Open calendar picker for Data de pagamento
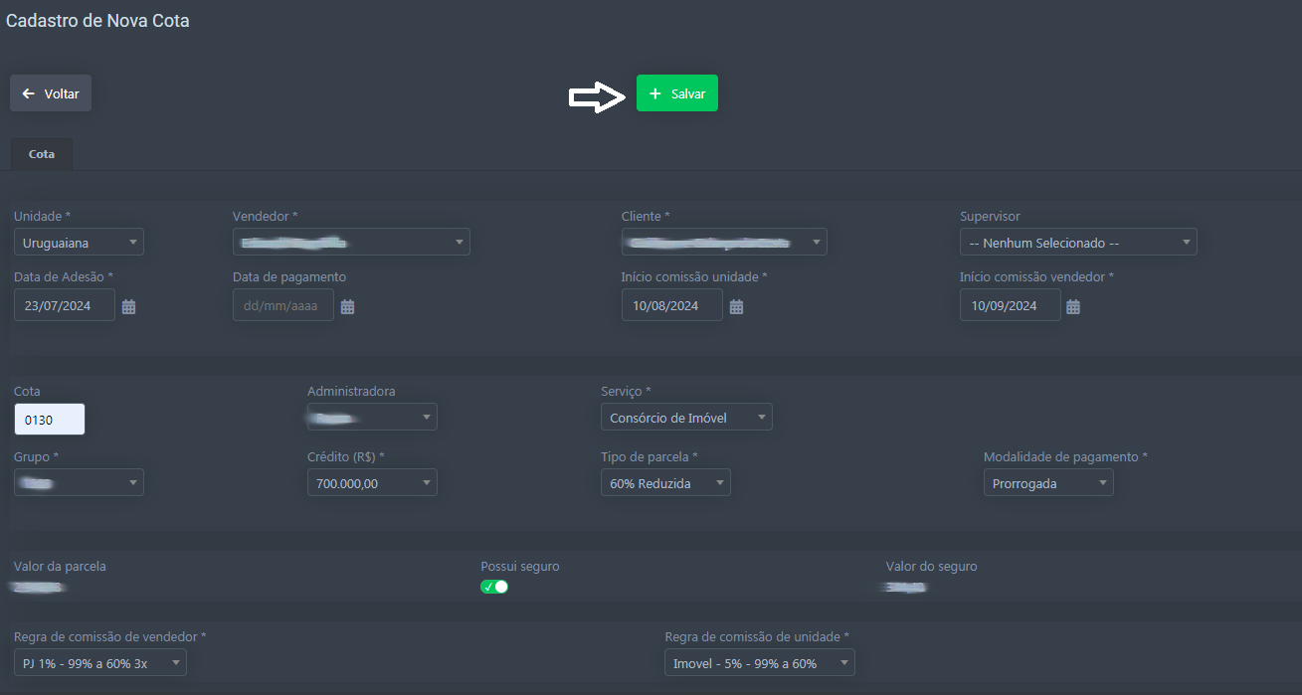The image size is (1302, 695). point(347,307)
